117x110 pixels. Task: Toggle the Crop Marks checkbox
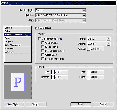point(43,43)
